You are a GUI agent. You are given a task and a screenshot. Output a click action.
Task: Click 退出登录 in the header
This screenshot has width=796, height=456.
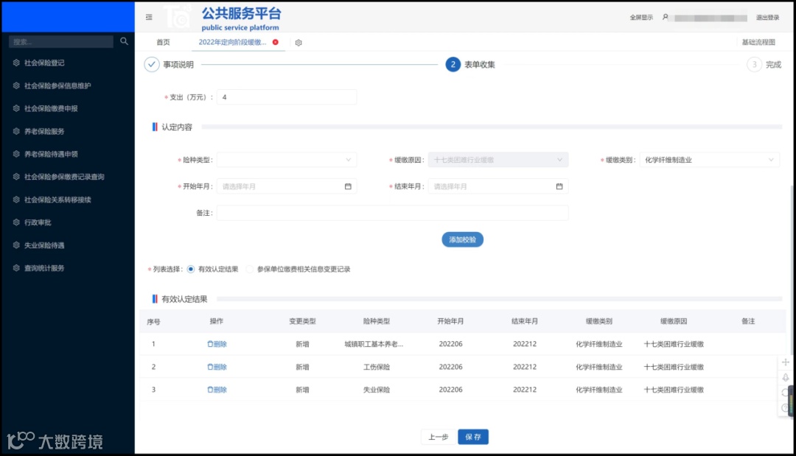pos(767,17)
